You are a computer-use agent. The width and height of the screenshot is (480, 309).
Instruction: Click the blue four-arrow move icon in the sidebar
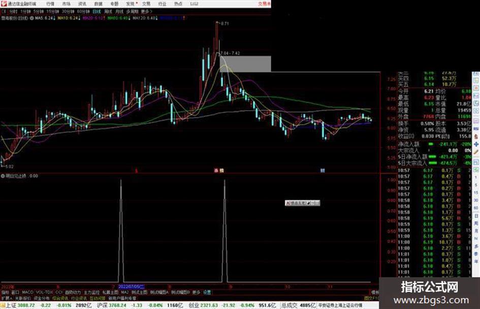(476, 145)
